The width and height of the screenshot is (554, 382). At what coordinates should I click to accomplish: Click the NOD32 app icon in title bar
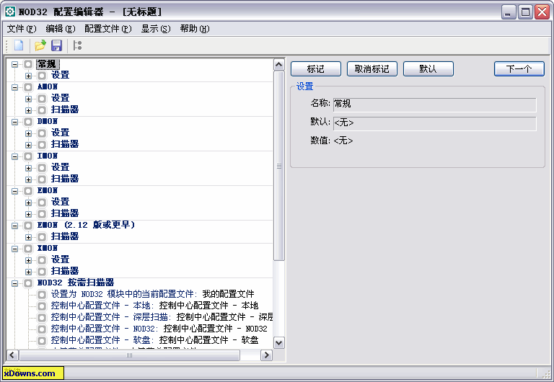[10, 12]
